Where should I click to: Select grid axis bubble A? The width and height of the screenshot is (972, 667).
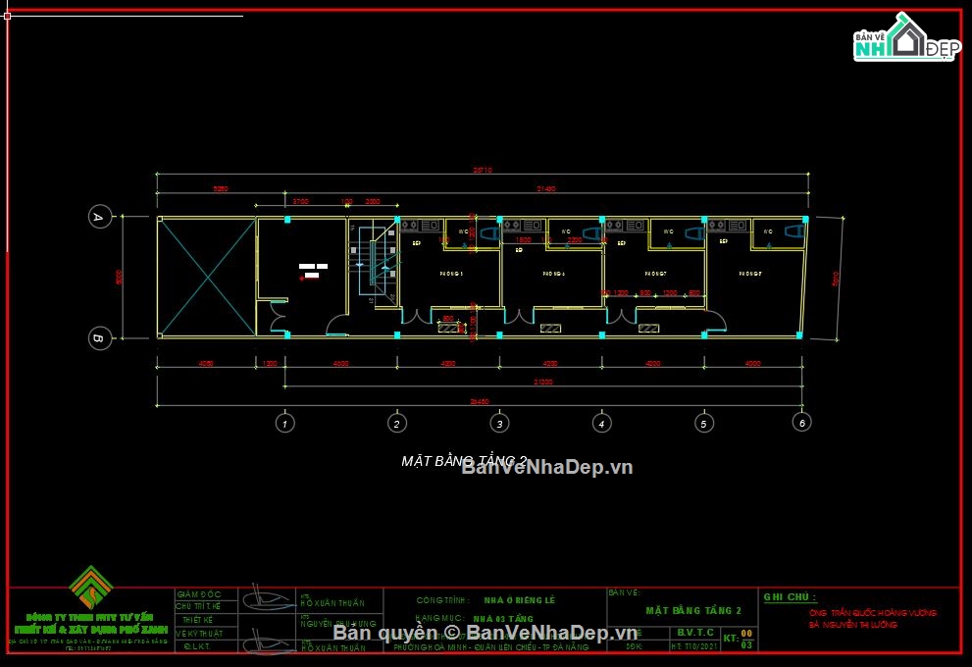pyautogui.click(x=97, y=217)
